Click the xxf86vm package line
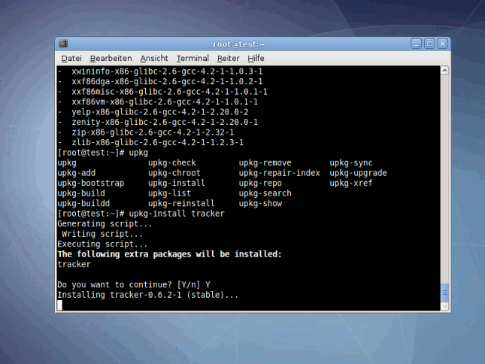The height and width of the screenshot is (364, 485). pyautogui.click(x=158, y=102)
